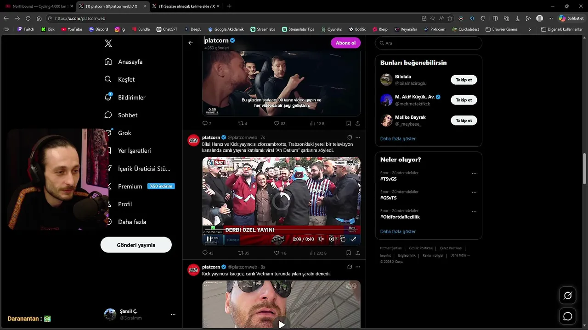Reload the page in browser

tap(28, 18)
